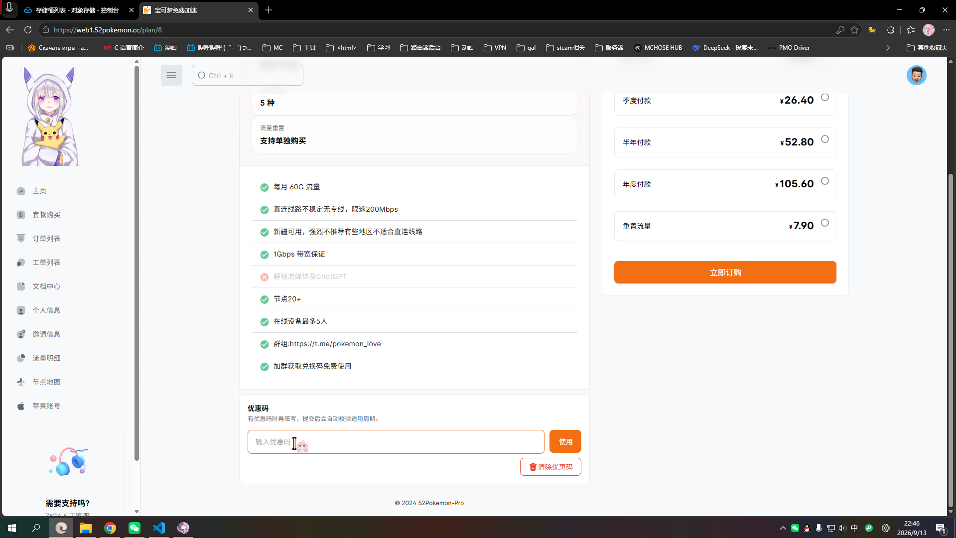Focus the Ctrl + k search box
Image resolution: width=956 pixels, height=538 pixels.
click(247, 75)
